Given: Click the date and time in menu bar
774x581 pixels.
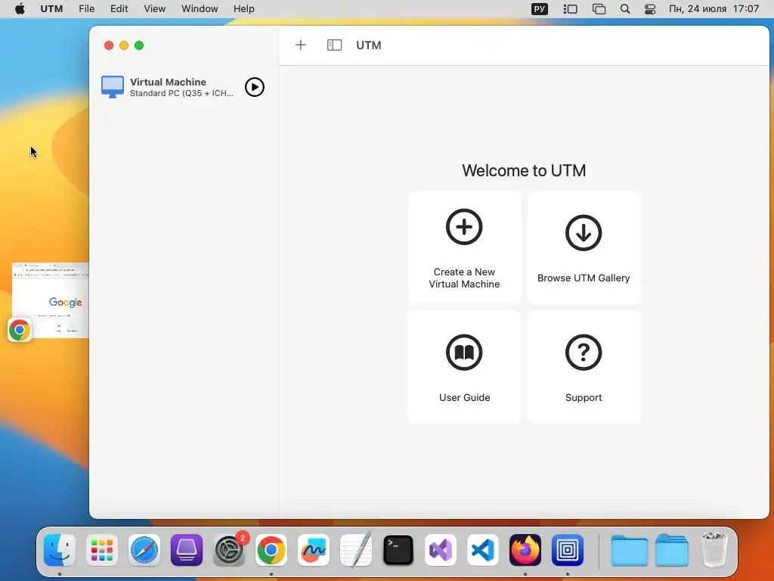Looking at the screenshot, I should tap(714, 9).
